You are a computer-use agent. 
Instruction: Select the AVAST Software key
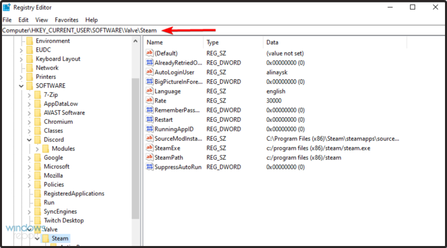(64, 113)
